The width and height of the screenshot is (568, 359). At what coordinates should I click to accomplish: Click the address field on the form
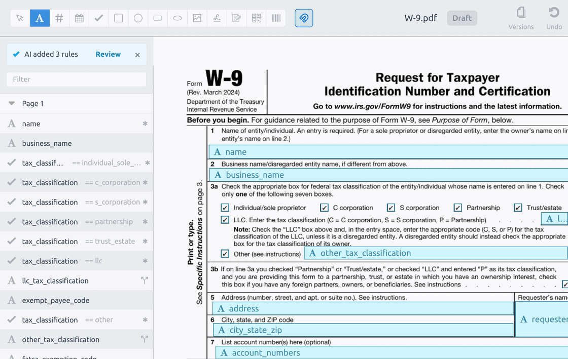pos(363,308)
